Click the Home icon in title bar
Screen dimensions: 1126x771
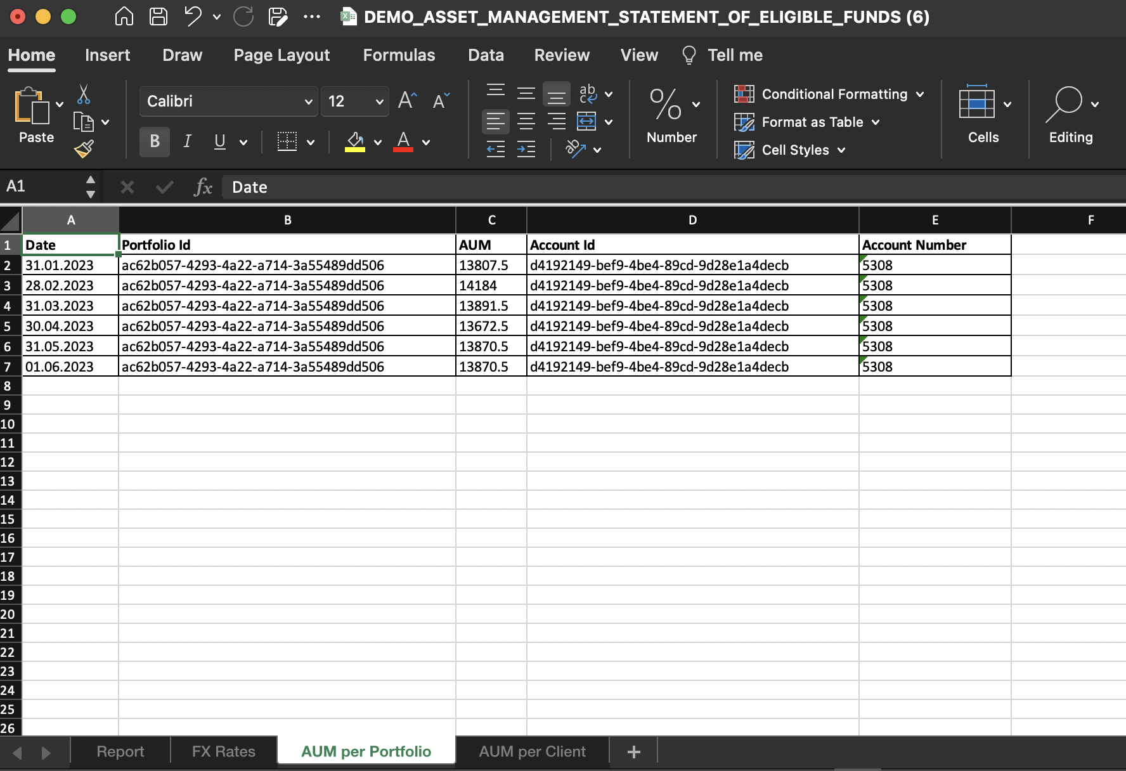point(124,16)
